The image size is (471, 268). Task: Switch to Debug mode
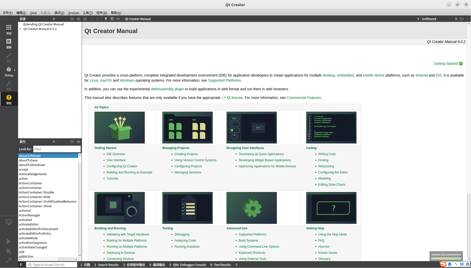(9, 71)
